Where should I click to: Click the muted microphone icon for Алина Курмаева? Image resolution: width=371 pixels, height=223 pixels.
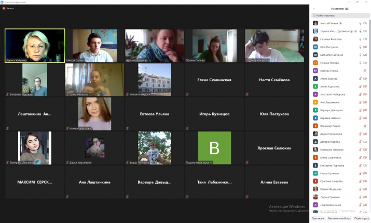click(x=360, y=86)
